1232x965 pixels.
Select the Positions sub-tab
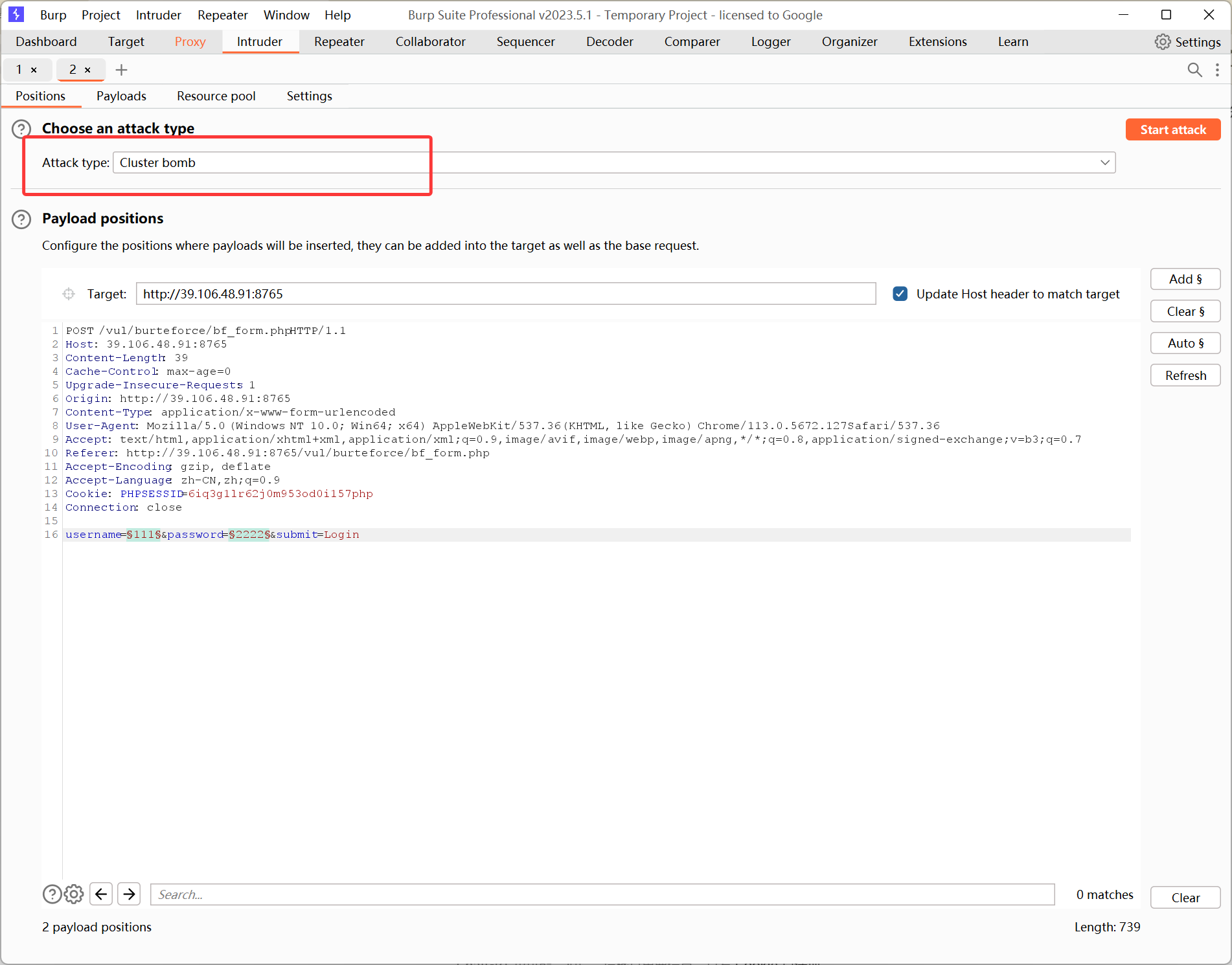41,96
